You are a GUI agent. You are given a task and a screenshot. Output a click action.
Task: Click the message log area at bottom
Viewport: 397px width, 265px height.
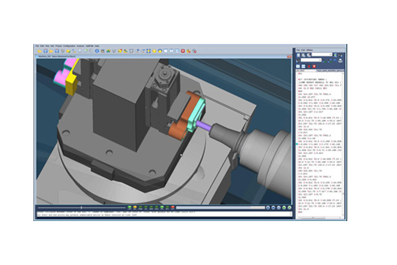coord(164,214)
